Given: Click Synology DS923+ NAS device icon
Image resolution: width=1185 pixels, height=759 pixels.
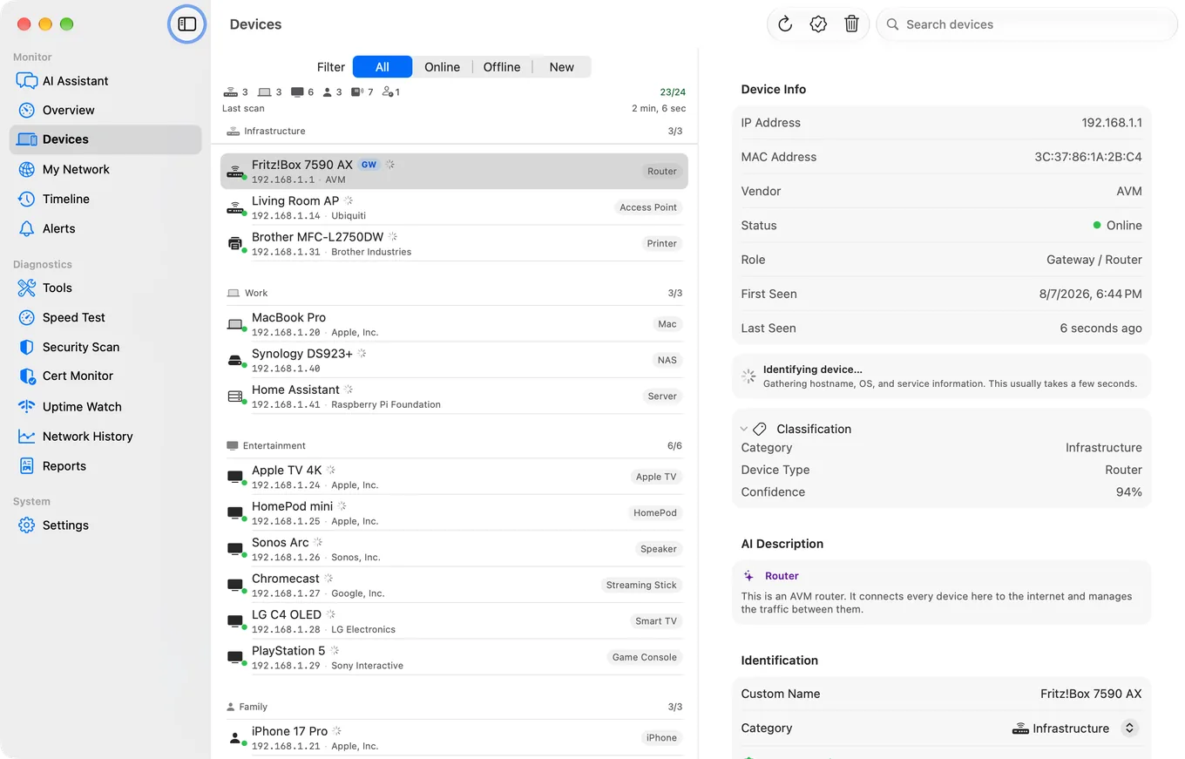Looking at the screenshot, I should (x=234, y=360).
